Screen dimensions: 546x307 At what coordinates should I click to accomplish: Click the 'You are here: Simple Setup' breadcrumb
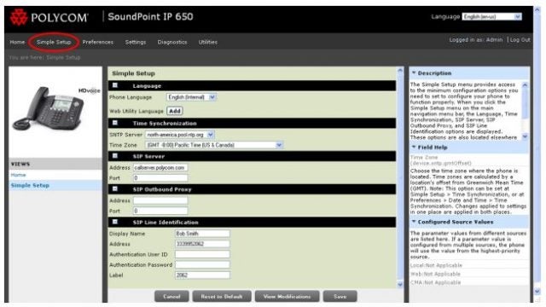point(45,57)
